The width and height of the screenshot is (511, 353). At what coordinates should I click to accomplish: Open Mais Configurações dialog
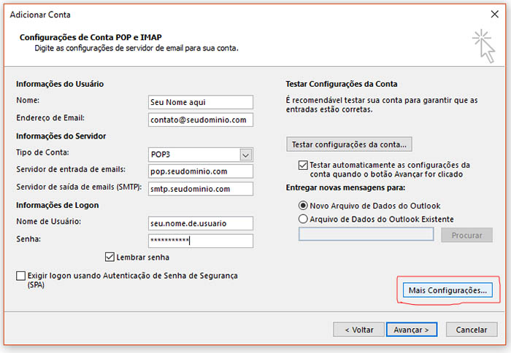coord(447,290)
